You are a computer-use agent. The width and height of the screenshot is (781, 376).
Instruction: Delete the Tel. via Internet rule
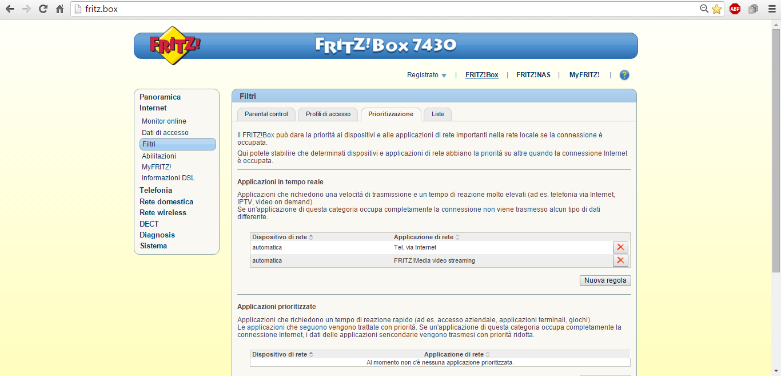tap(620, 247)
